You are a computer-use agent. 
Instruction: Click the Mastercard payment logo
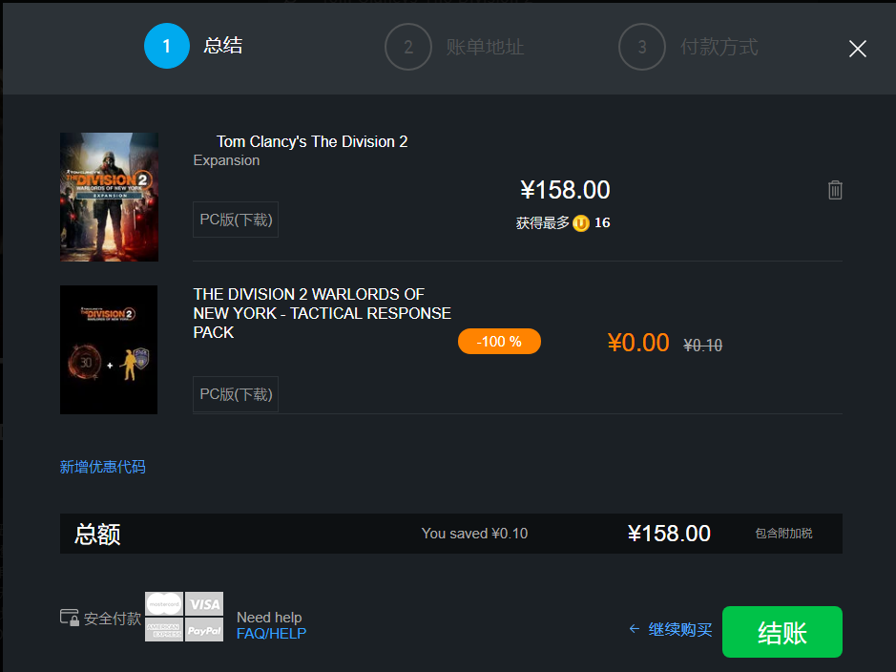pyautogui.click(x=164, y=604)
